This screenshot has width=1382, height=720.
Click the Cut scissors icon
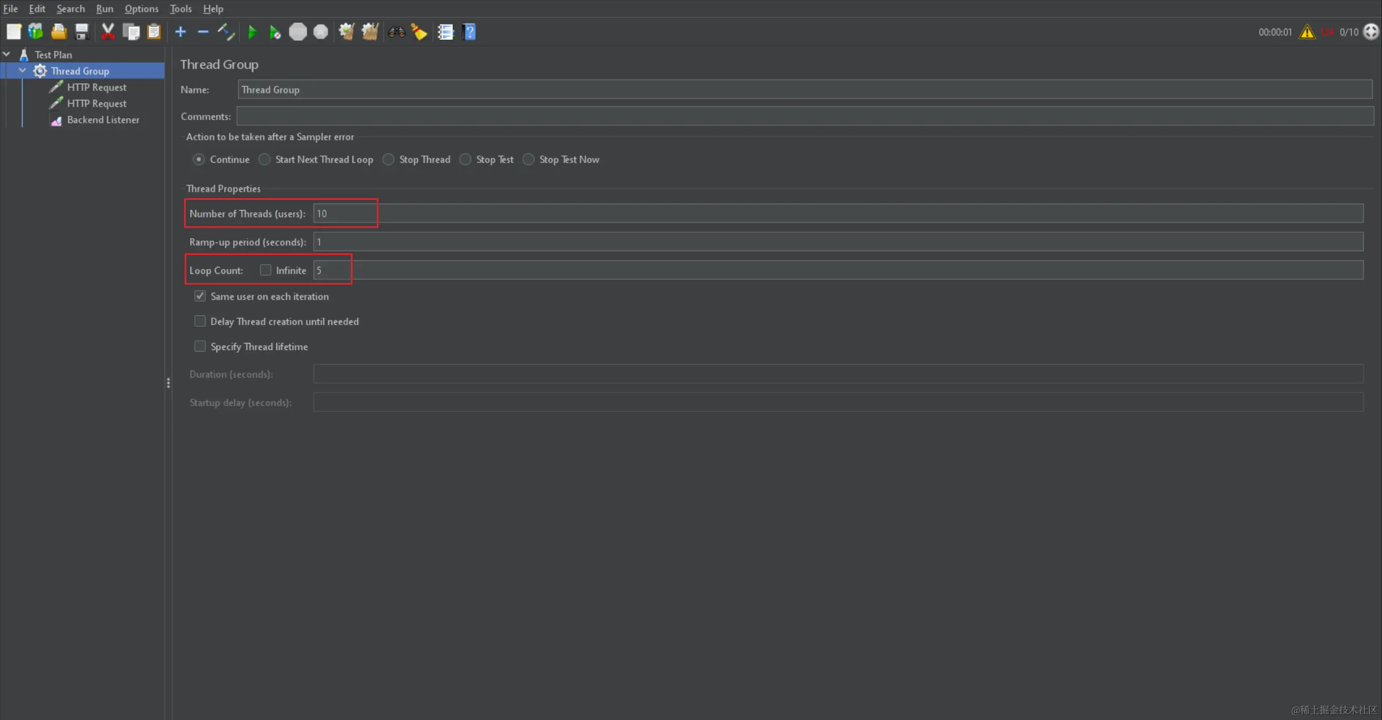pyautogui.click(x=108, y=32)
